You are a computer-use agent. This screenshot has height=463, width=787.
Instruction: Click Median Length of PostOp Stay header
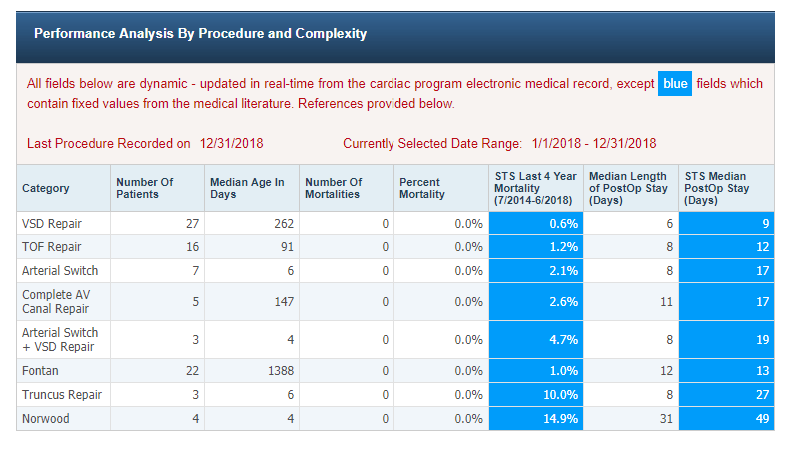(x=625, y=188)
